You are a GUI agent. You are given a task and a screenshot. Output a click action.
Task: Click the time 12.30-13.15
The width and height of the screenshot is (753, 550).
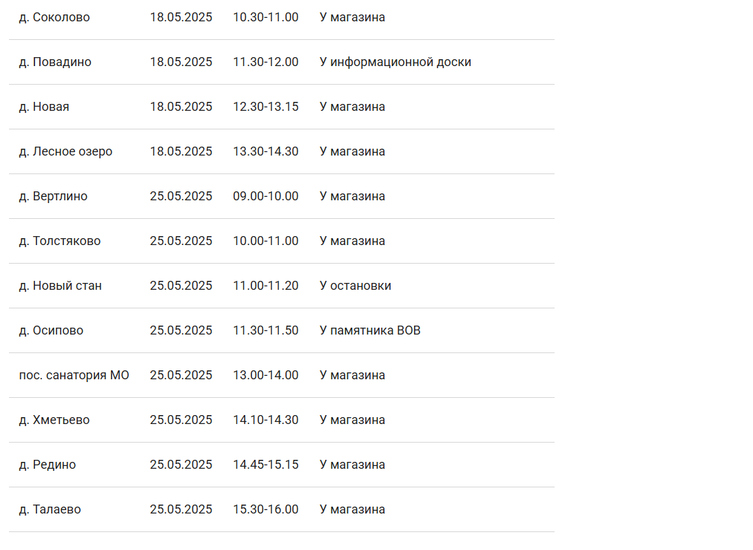tap(266, 107)
